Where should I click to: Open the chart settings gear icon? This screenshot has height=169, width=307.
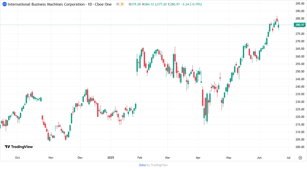click(x=300, y=158)
